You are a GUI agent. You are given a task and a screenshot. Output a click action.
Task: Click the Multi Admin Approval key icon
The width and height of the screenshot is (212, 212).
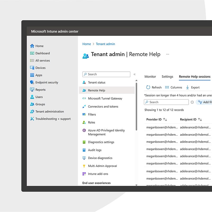coord(84,166)
